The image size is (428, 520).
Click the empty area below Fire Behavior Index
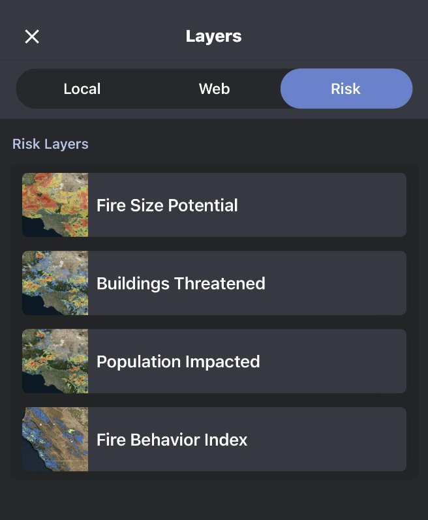click(214, 499)
